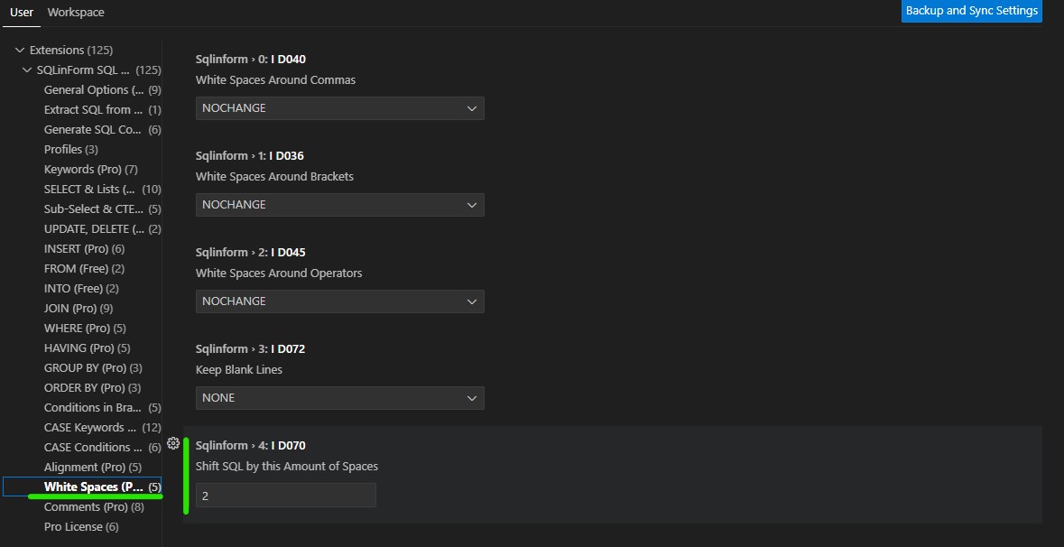The height and width of the screenshot is (547, 1064).
Task: Click the Sqlinform › 4: I D070 heading
Action: (250, 445)
